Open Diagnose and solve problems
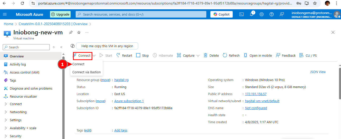The height and width of the screenshot is (139, 341). click(x=31, y=88)
